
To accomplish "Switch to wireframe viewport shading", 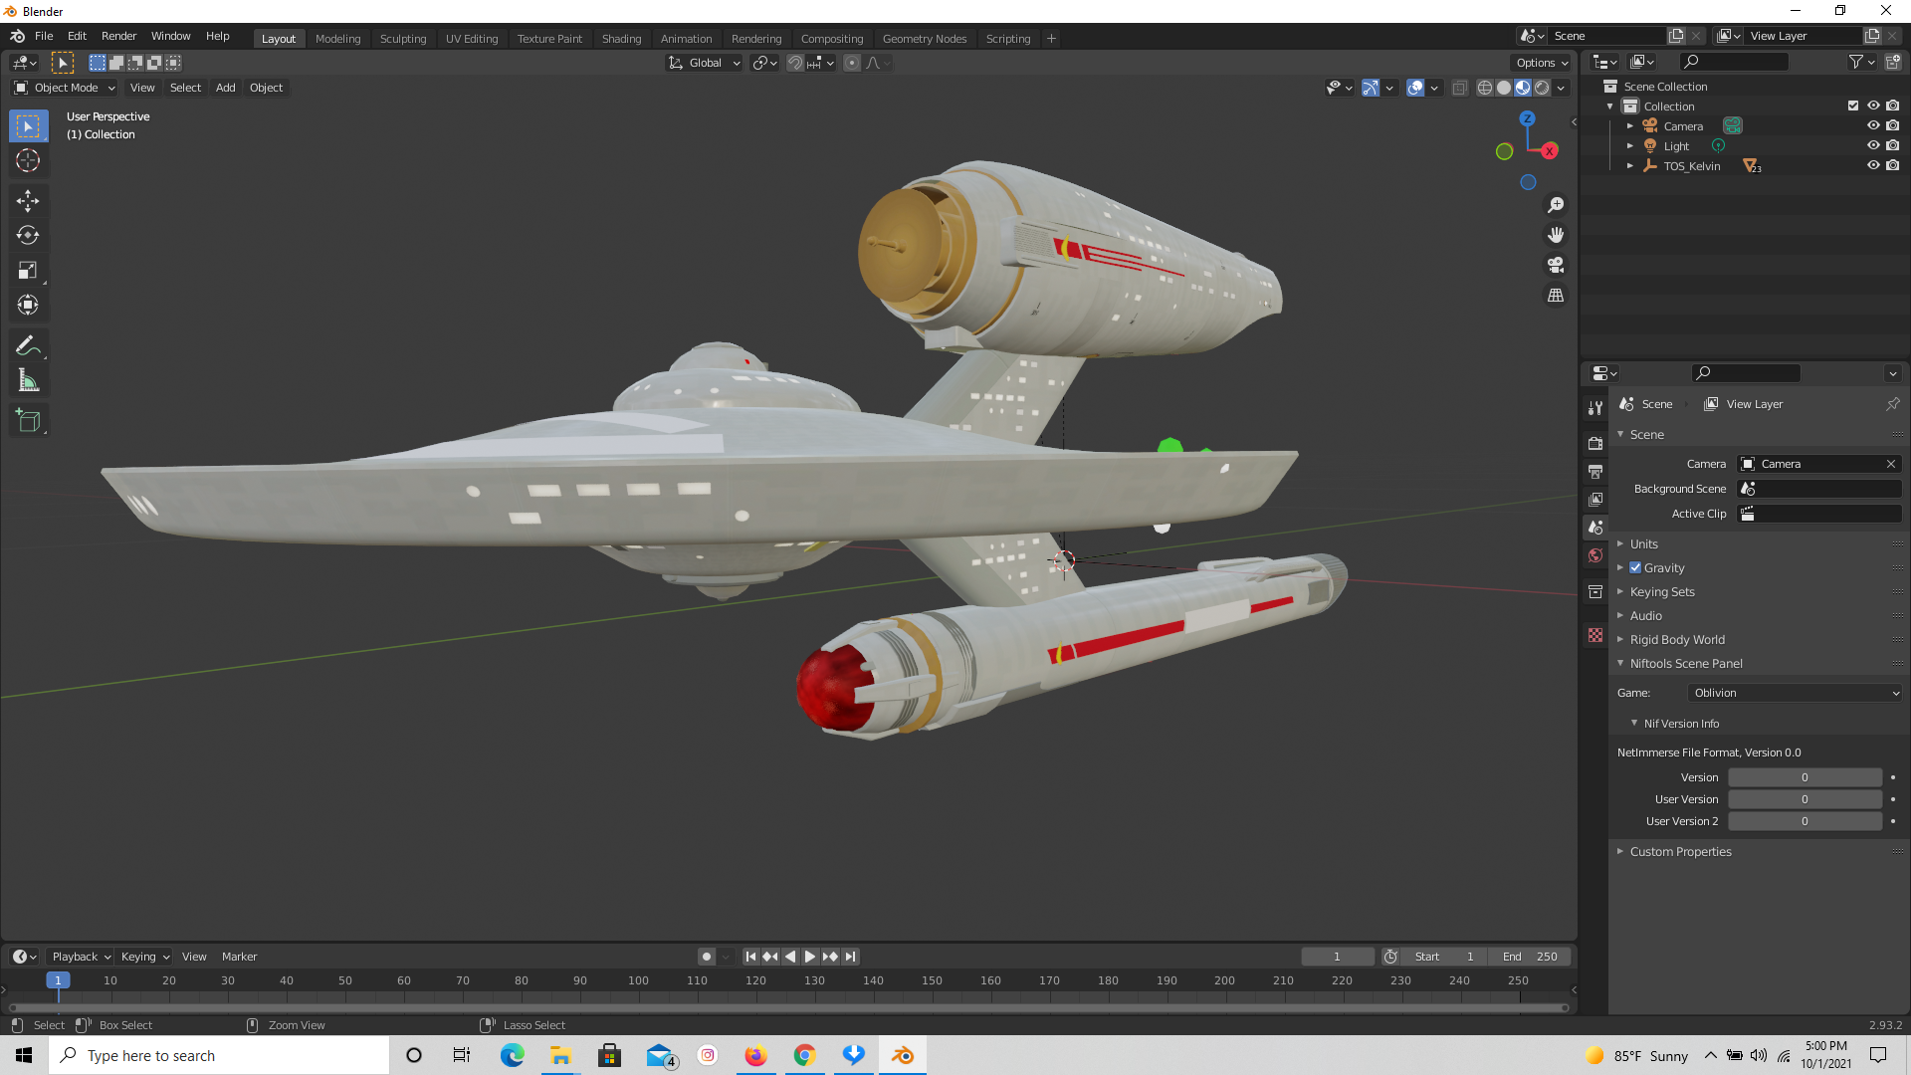I will pos(1485,88).
